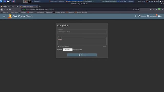Open the Kali applications menu icon

point(1,1)
